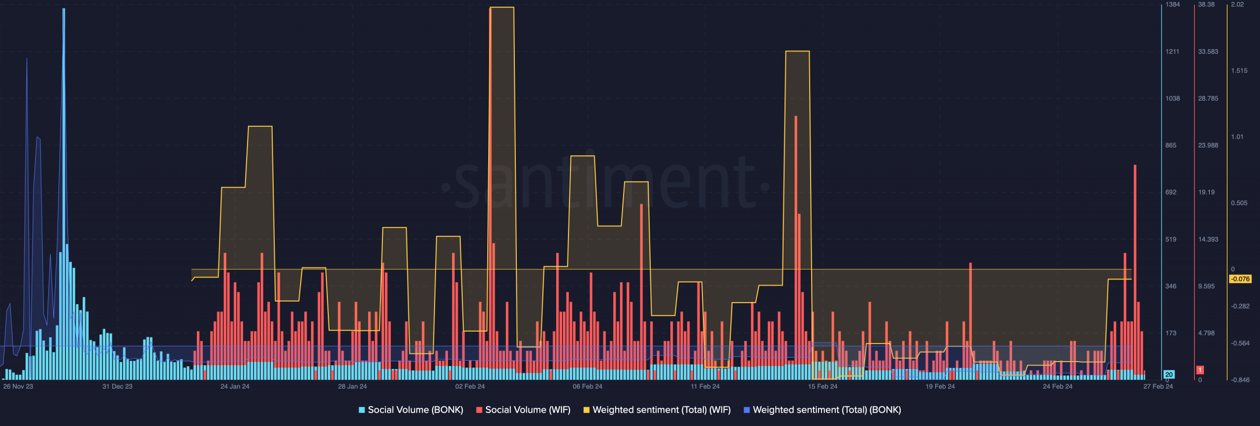Screen dimensions: 1260x426
Task: Click the '28 Jan 24' date label
Action: pos(352,386)
